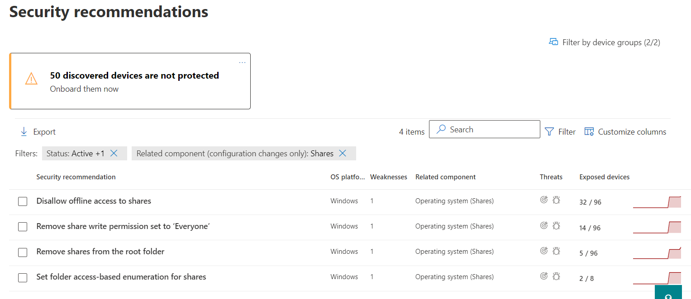Click the Export download arrow icon
Image resolution: width=691 pixels, height=299 pixels.
(24, 132)
